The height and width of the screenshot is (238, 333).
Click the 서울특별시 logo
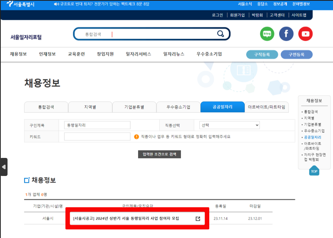tap(20, 4)
